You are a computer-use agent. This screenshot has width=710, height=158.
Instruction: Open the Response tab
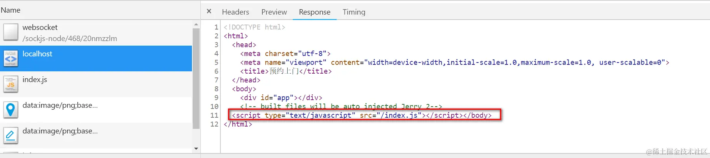[315, 12]
